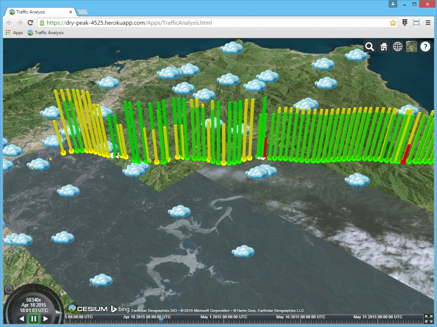This screenshot has width=437, height=327.
Task: Click the 18:01:03 UTC time readout
Action: 34,310
